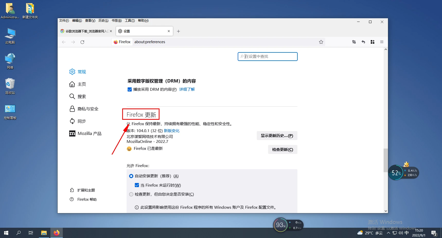Show hidden tray icons chevron
The height and width of the screenshot is (238, 442).
point(388,233)
